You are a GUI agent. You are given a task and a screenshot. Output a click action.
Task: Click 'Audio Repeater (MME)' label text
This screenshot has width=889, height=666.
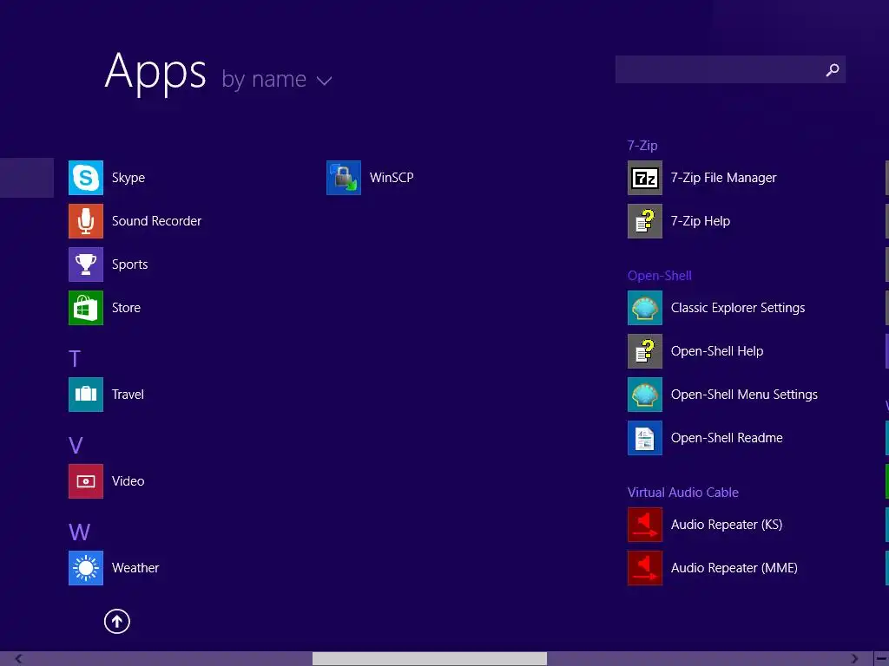pyautogui.click(x=734, y=568)
